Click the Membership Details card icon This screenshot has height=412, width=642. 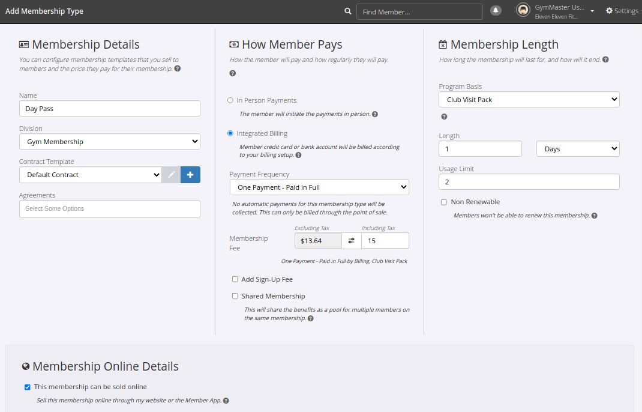24,44
